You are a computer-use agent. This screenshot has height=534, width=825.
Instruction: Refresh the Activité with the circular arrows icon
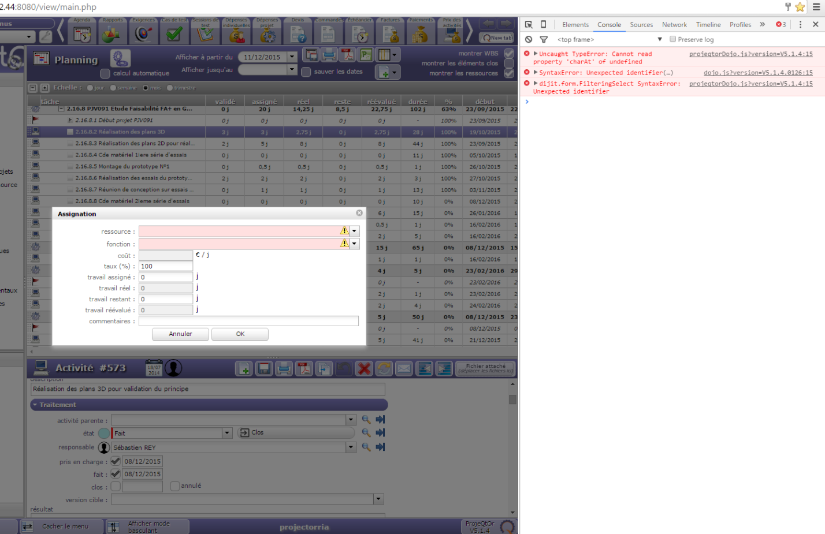[384, 368]
